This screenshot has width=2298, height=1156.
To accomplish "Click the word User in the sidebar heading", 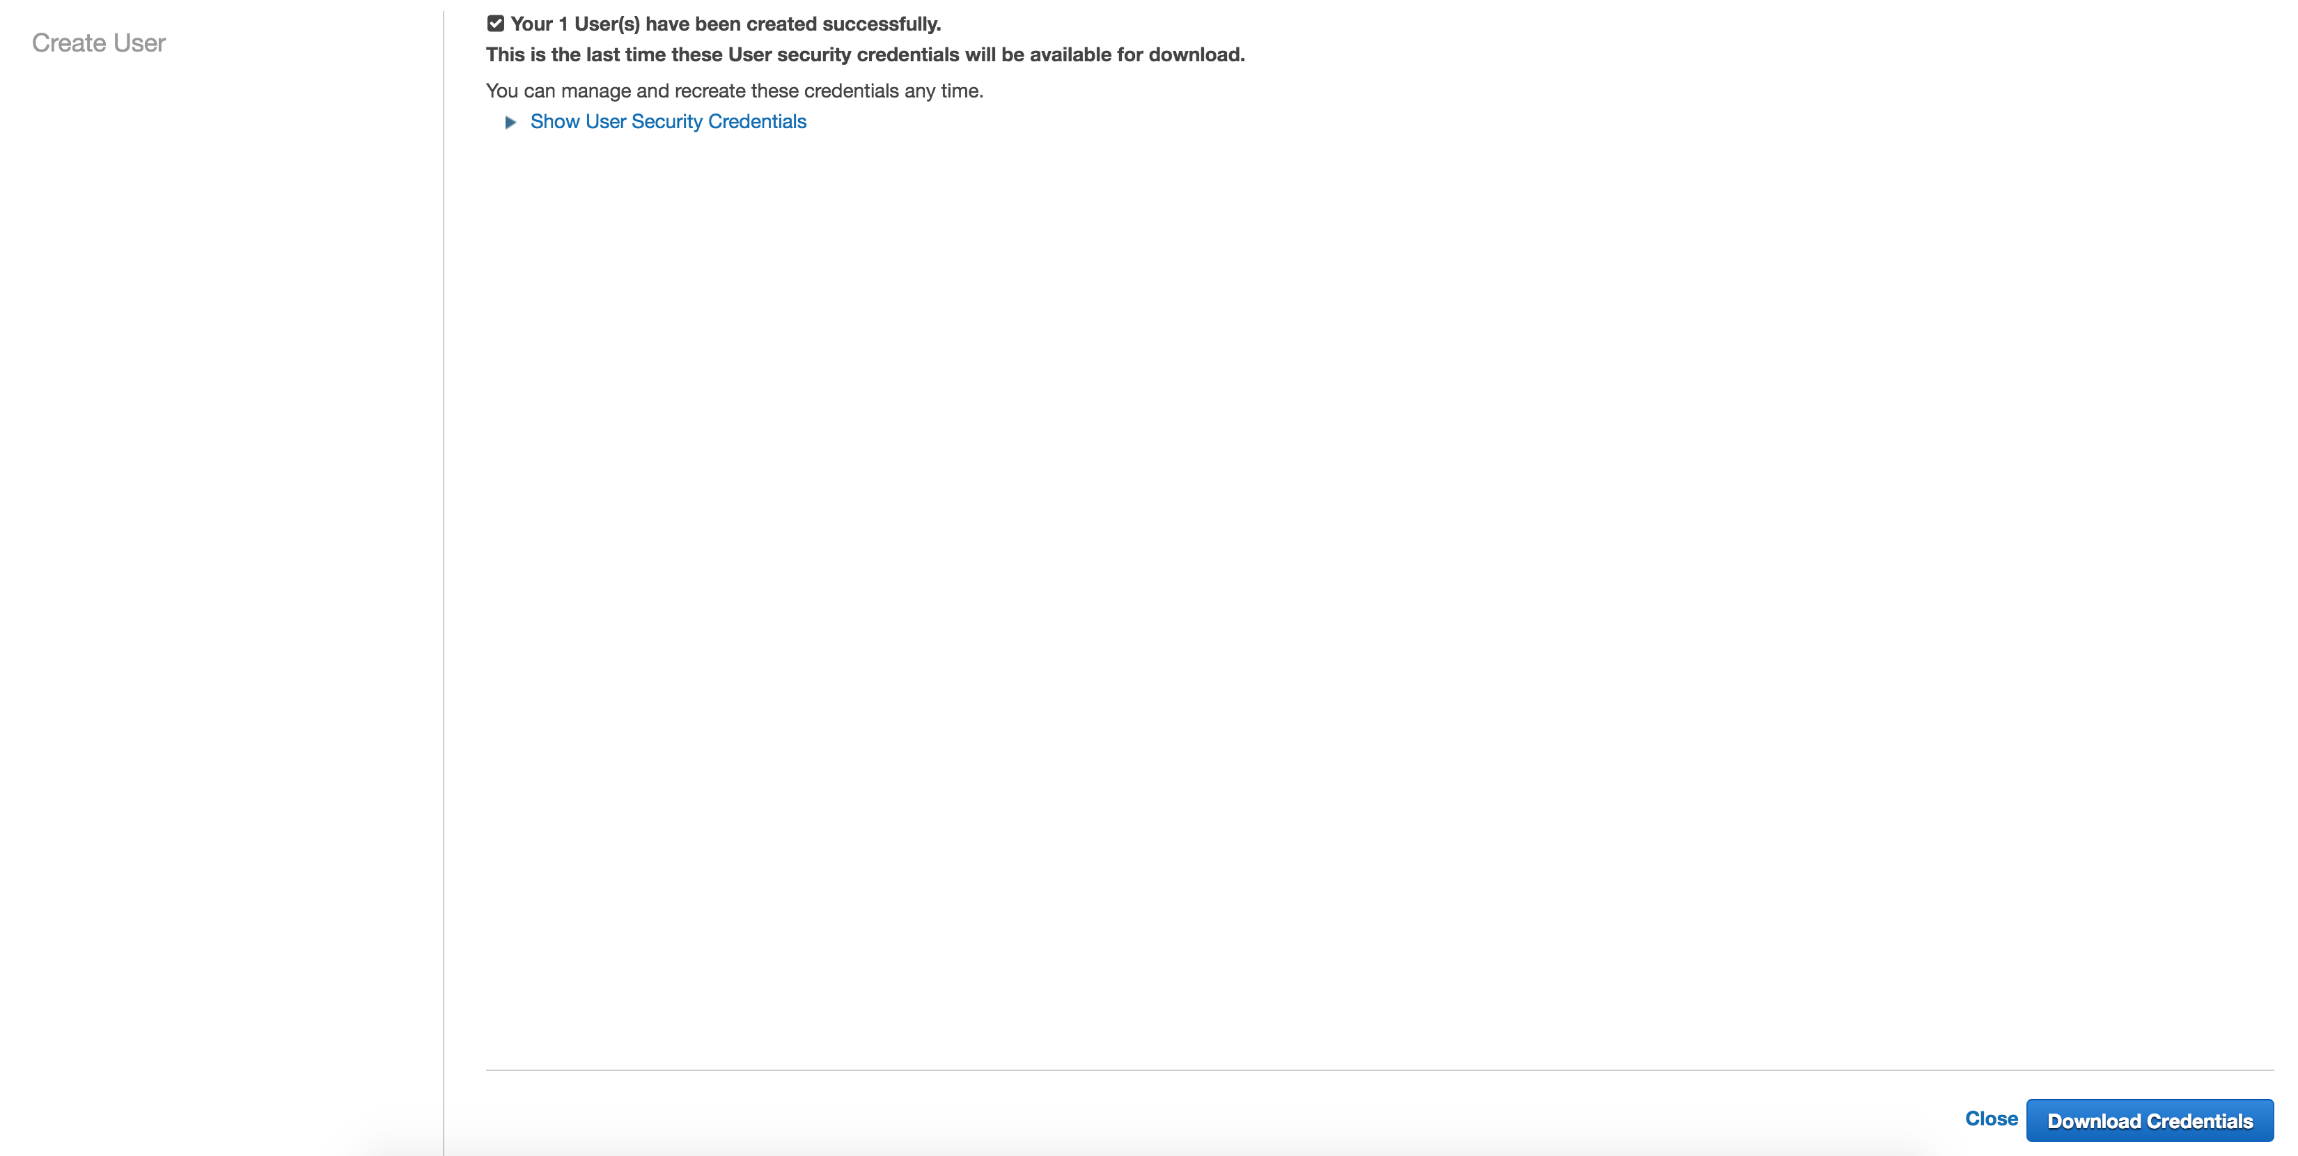I will (139, 42).
